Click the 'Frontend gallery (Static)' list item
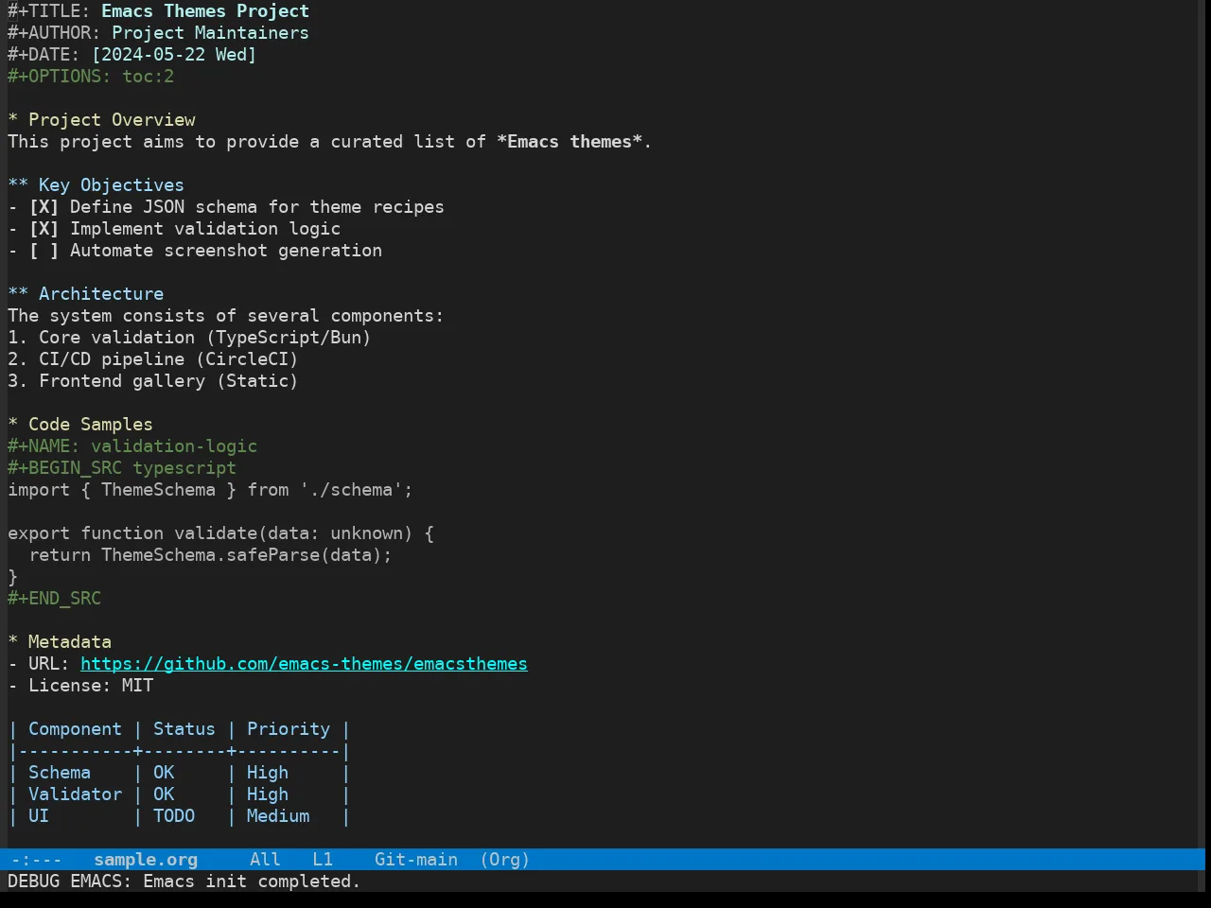 (153, 381)
